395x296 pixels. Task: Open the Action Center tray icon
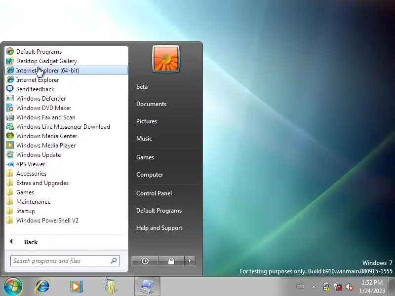(x=326, y=287)
